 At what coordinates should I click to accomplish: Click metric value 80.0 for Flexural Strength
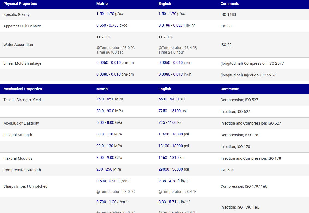pyautogui.click(x=100, y=134)
